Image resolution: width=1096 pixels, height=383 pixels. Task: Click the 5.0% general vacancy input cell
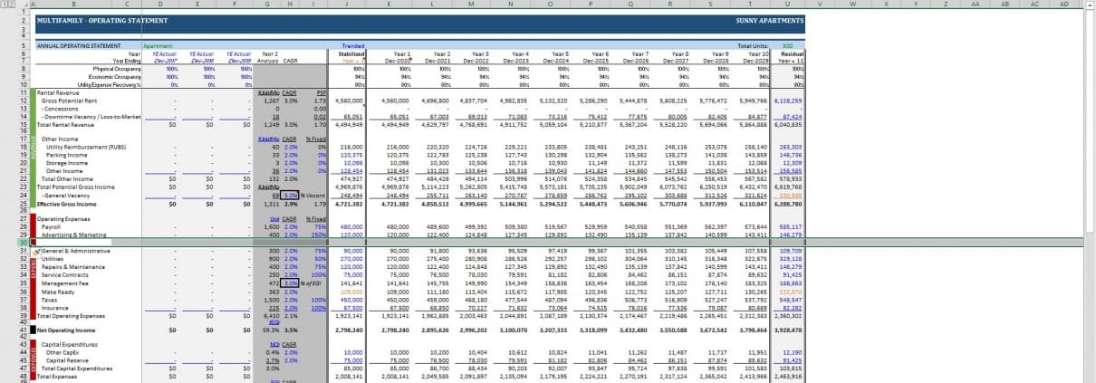point(290,195)
